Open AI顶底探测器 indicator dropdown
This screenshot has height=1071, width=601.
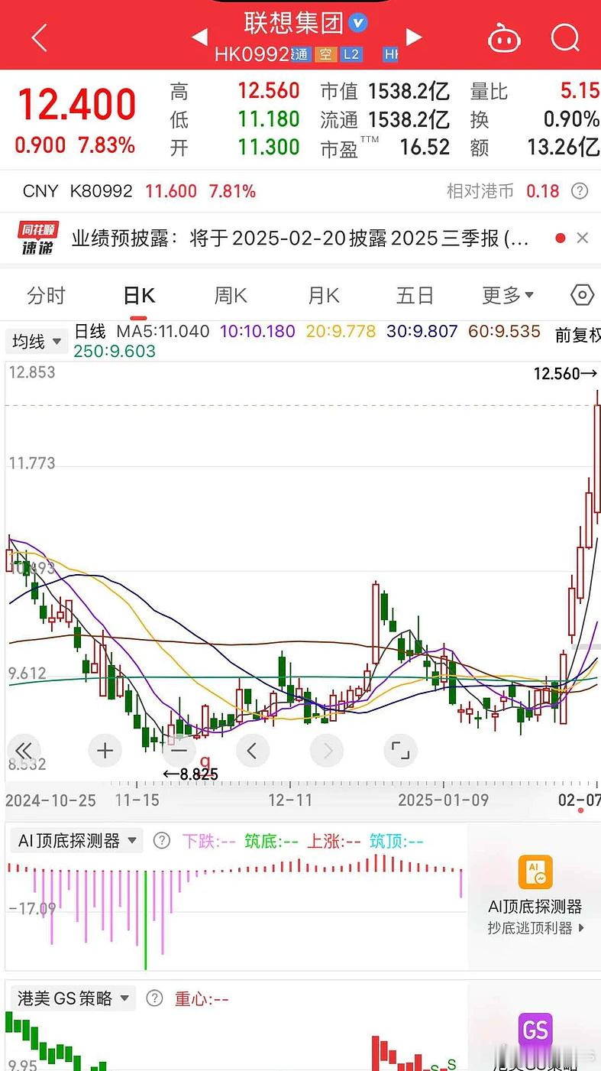(76, 841)
